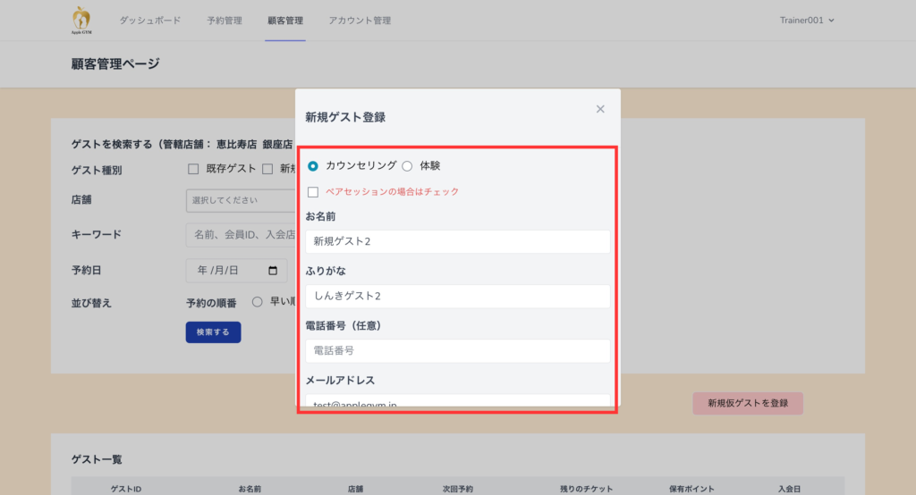Select the 体験 radio button

[x=408, y=165]
